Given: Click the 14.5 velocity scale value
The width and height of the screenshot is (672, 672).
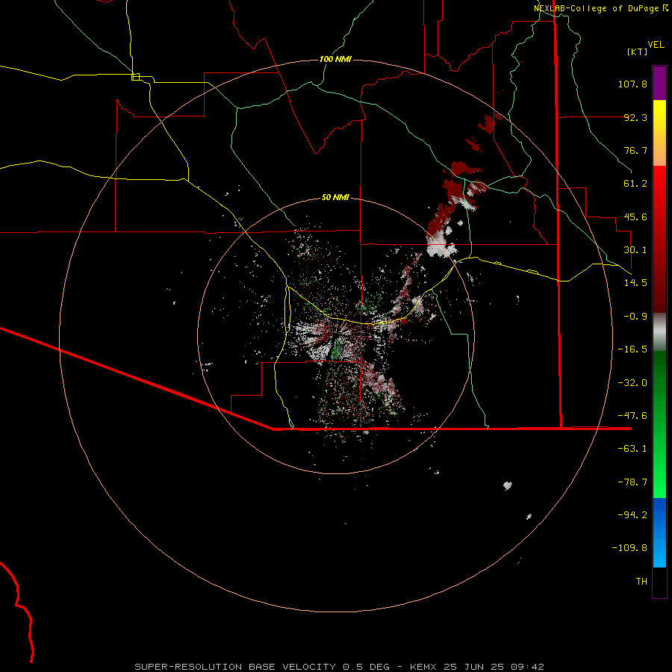Looking at the screenshot, I should tap(635, 283).
